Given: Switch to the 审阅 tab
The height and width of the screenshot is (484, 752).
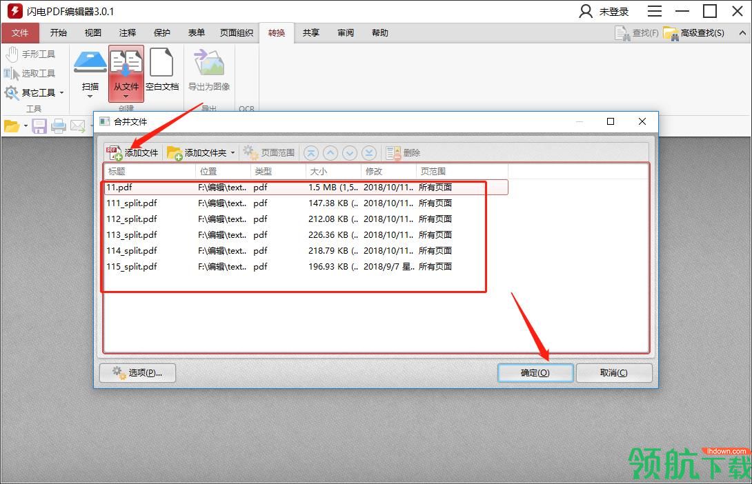Looking at the screenshot, I should click(346, 33).
